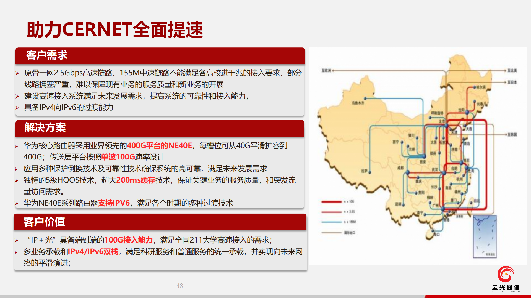Click the 拉萨 city label on map

coord(364,171)
